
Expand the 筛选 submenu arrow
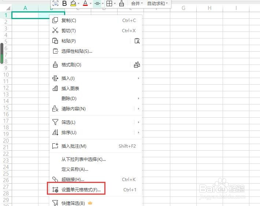(138, 122)
